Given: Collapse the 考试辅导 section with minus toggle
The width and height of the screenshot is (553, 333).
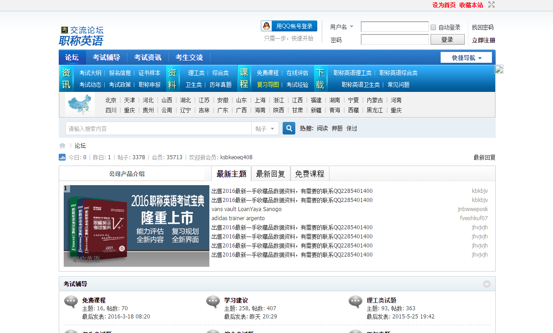Looking at the screenshot, I should point(487,283).
